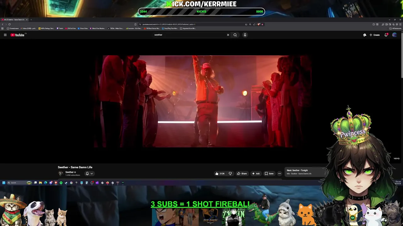The height and width of the screenshot is (226, 403).
Task: Open File Explorer from the taskbar
Action: click(x=40, y=182)
